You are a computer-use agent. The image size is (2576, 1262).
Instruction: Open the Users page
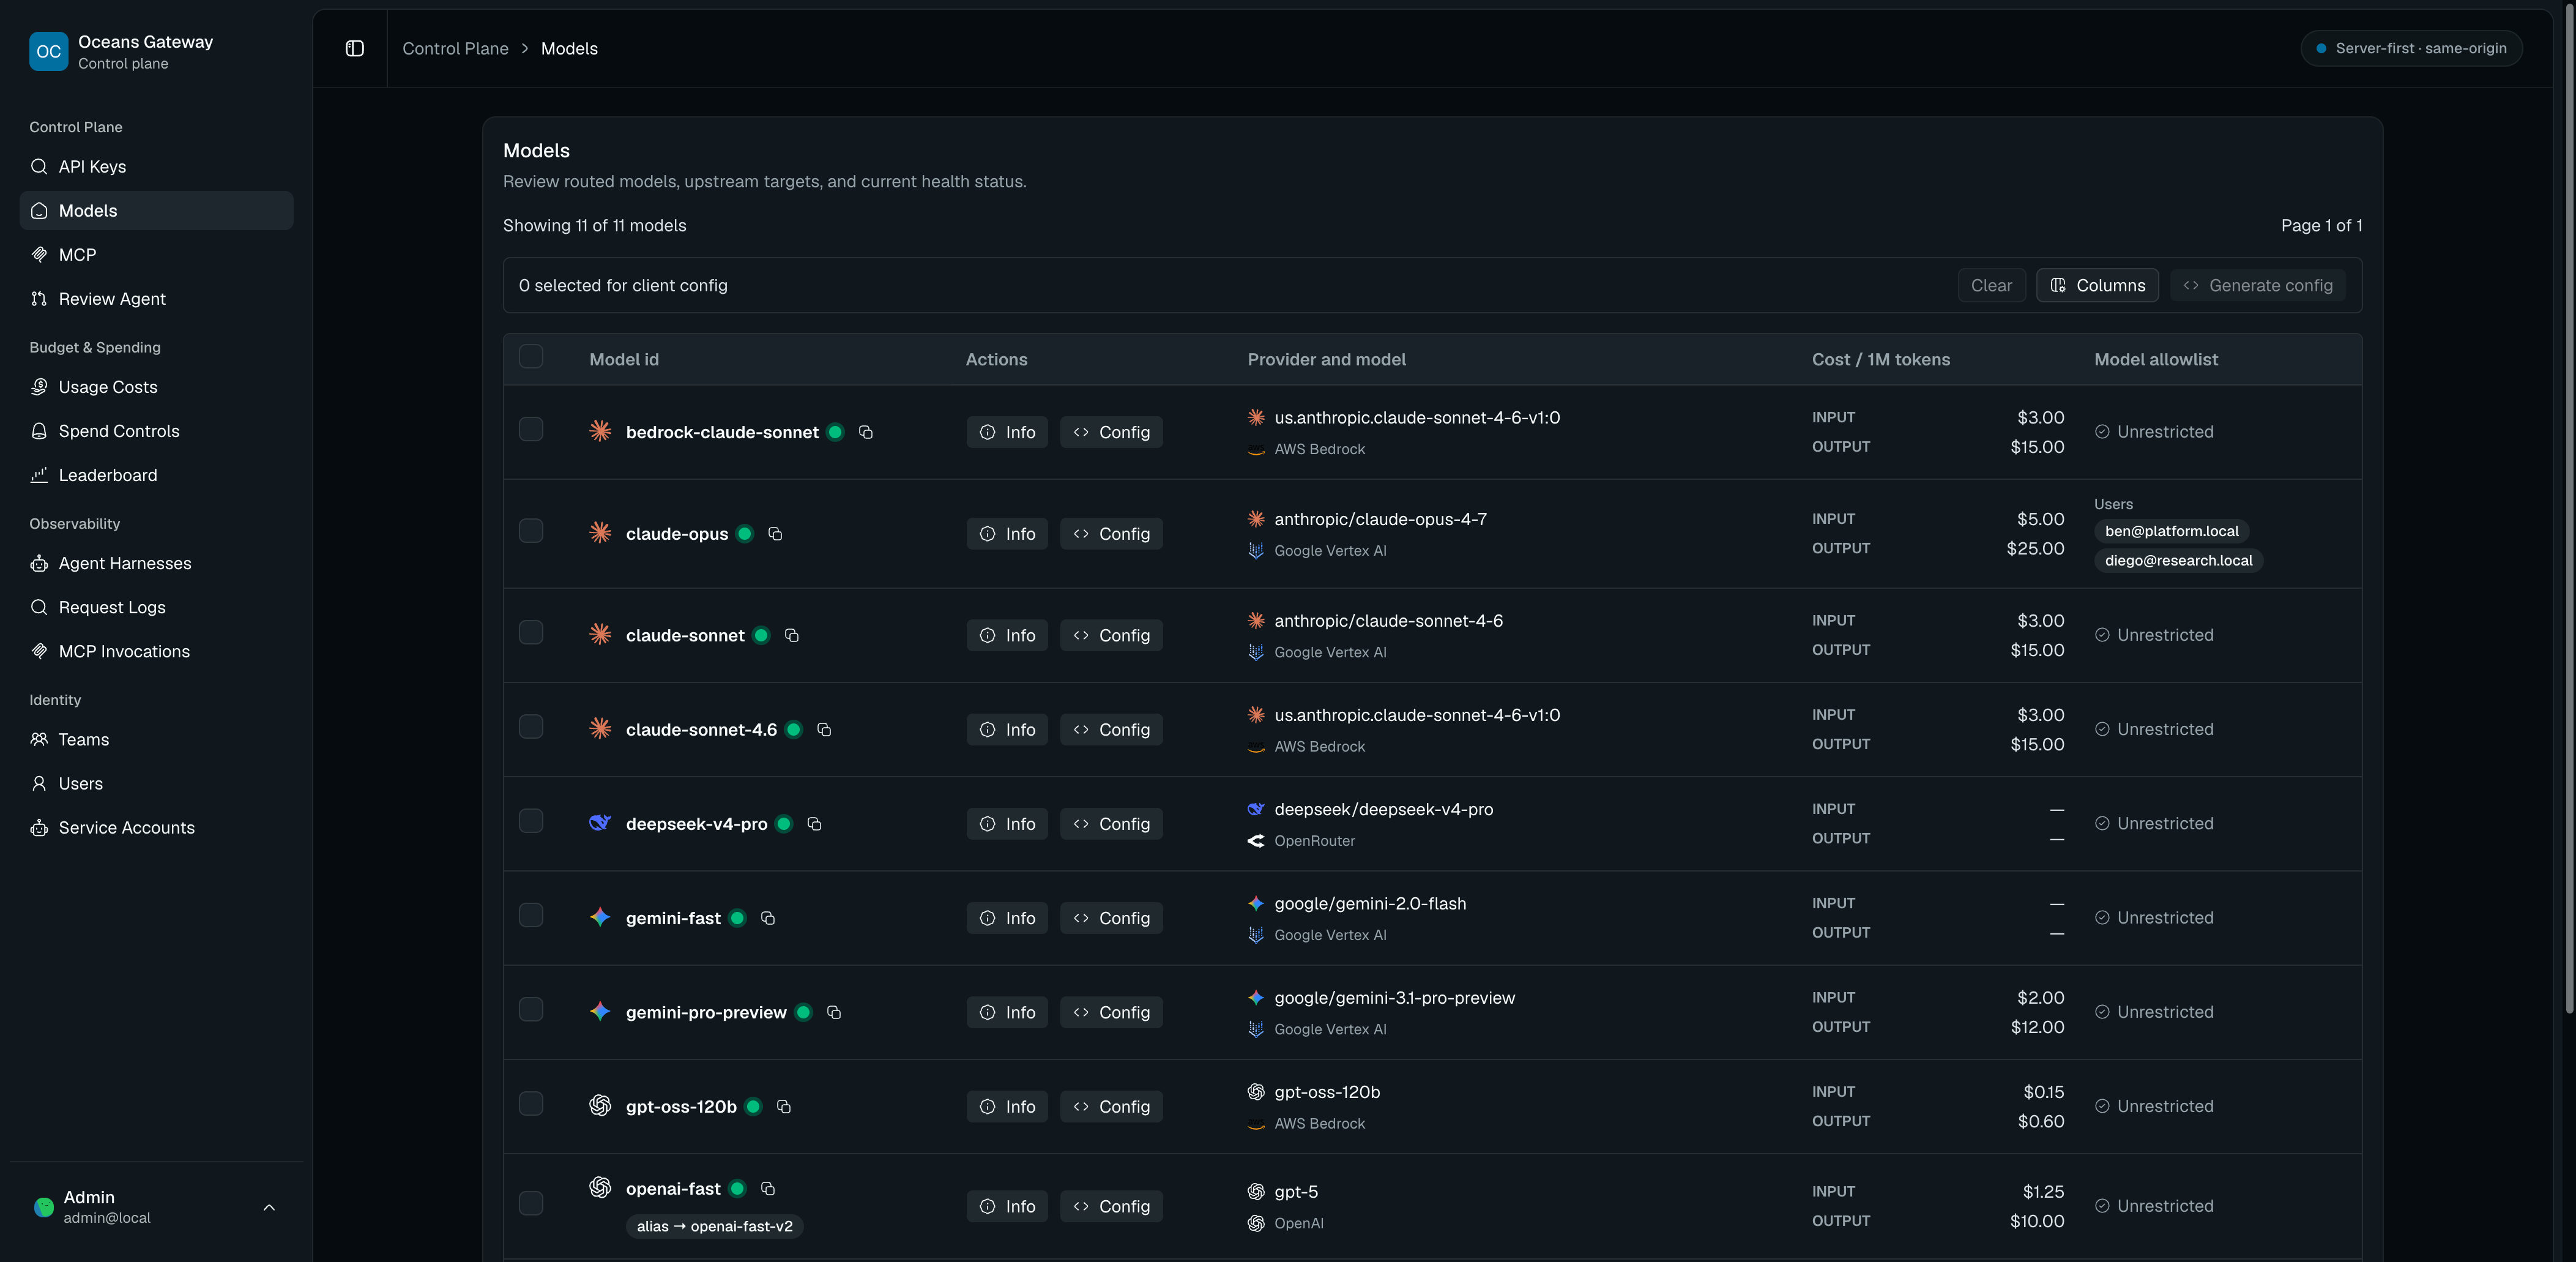[156, 784]
